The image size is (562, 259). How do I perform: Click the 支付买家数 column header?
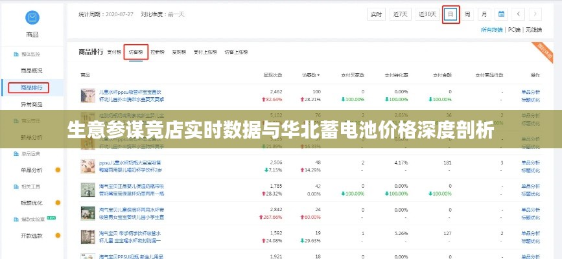[x=353, y=75]
